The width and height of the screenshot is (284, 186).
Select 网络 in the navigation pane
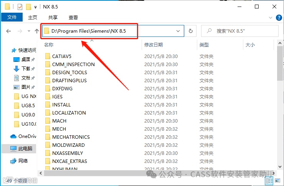pos(19,161)
